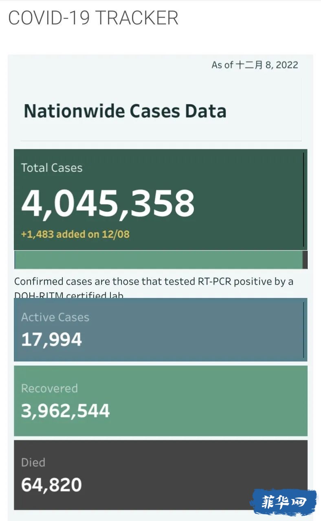Click the Total Cases label
The height and width of the screenshot is (521, 321).
[x=52, y=168]
